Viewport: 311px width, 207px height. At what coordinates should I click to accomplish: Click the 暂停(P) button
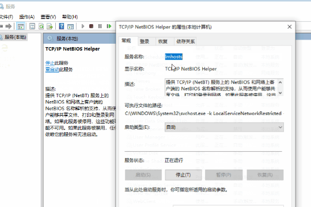point(223,175)
